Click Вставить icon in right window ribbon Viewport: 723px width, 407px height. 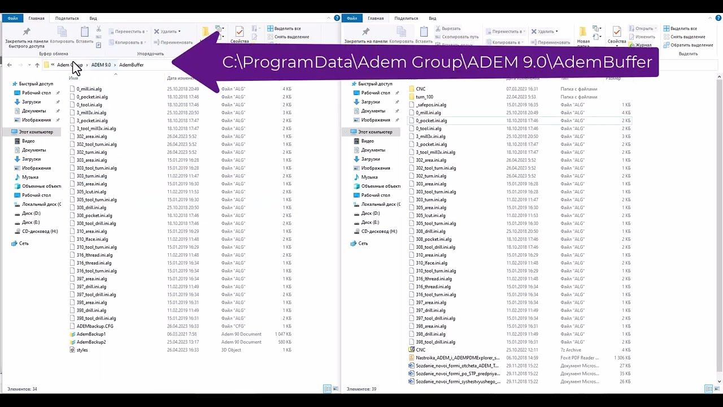click(424, 35)
